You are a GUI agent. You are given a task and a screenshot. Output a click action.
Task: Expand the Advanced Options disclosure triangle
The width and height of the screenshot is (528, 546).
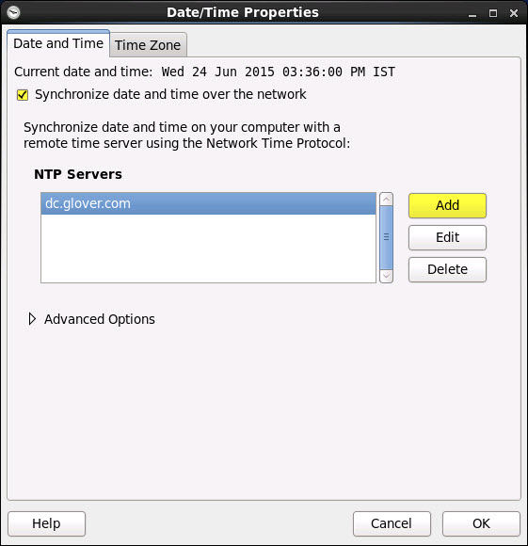pyautogui.click(x=32, y=319)
